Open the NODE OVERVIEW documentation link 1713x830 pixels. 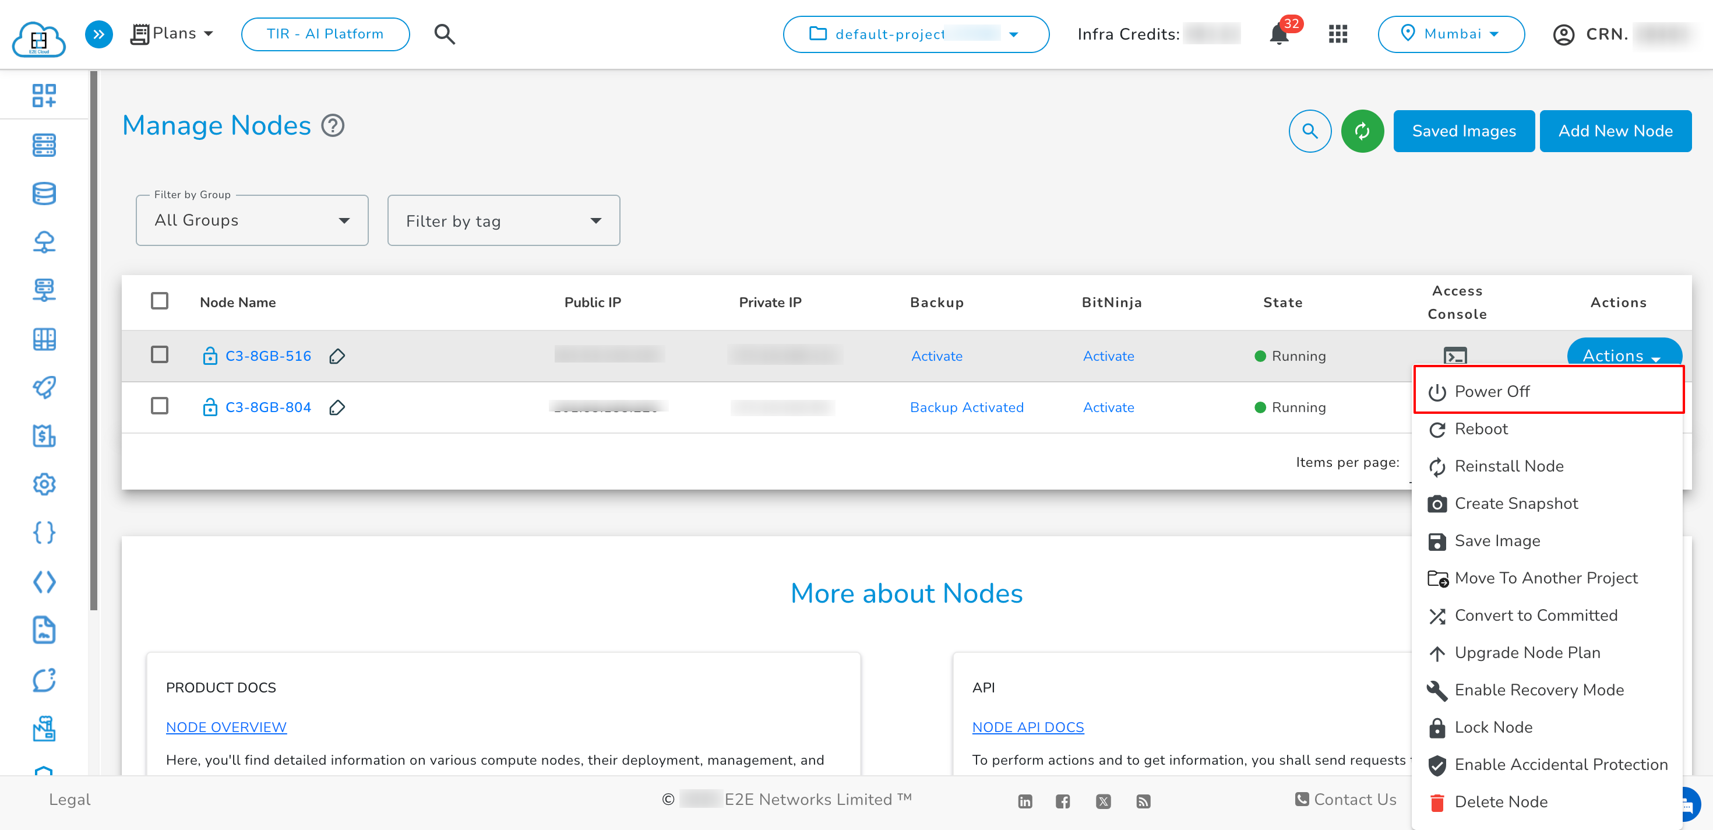tap(226, 727)
